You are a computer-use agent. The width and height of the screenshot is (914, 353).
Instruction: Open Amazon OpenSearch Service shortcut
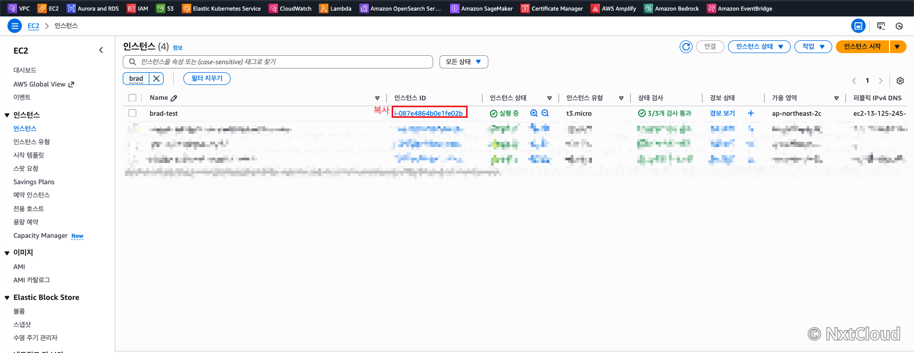400,8
